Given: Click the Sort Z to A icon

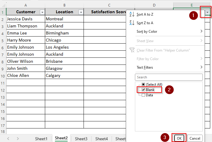Looking at the screenshot, I should pyautogui.click(x=132, y=23).
